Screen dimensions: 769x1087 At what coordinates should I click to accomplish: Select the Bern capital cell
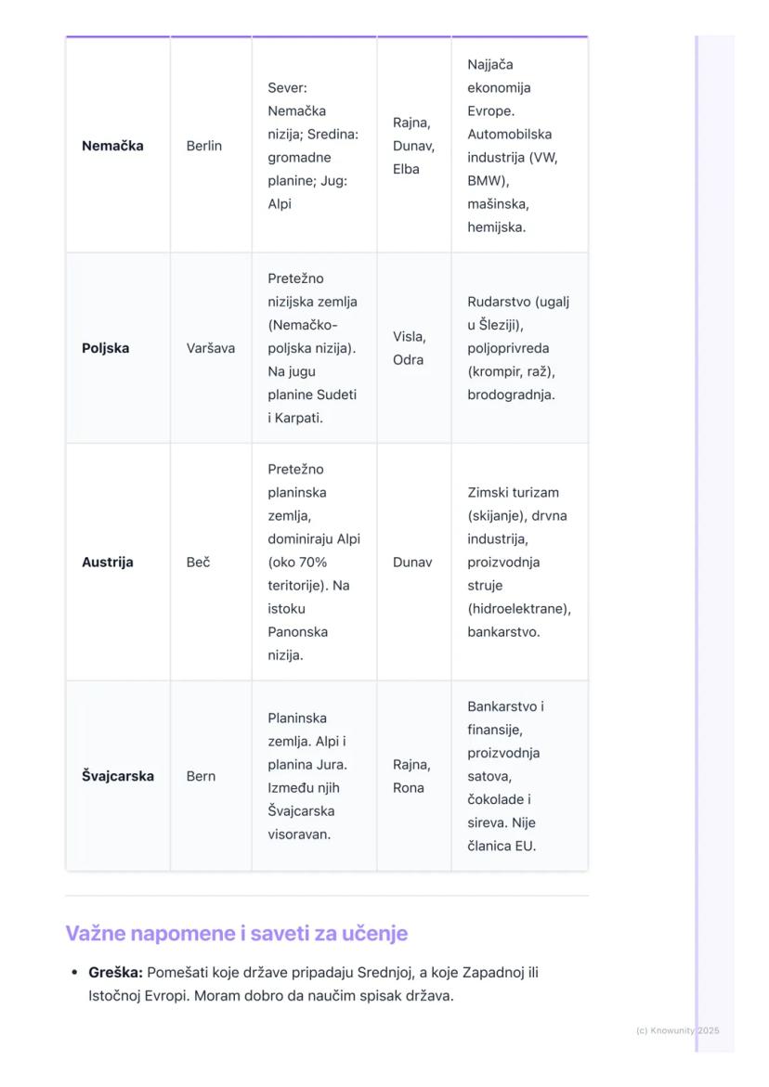tap(201, 776)
